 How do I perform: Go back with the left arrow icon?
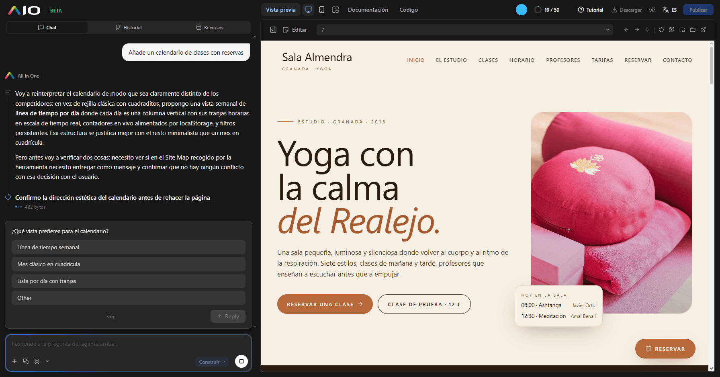(x=626, y=30)
